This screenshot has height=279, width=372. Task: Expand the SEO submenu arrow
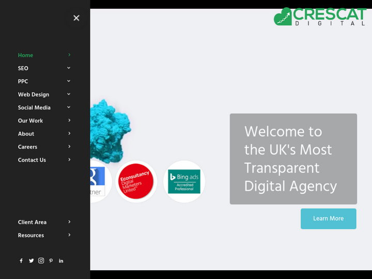(69, 68)
